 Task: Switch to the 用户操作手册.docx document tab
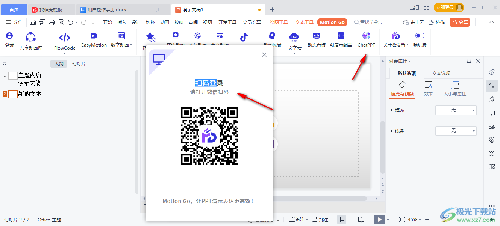[x=123, y=9]
